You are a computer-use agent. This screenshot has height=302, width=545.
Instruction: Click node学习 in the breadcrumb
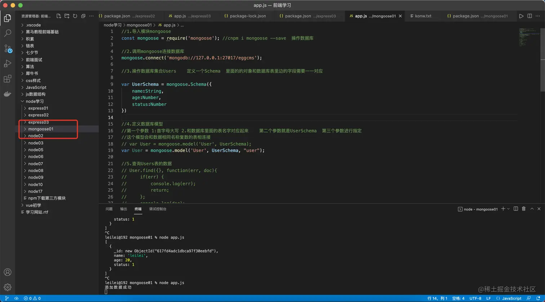[113, 25]
